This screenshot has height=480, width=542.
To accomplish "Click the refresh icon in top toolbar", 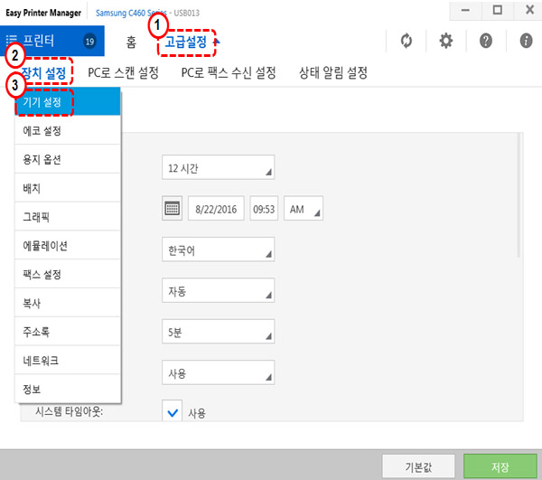I will point(406,41).
